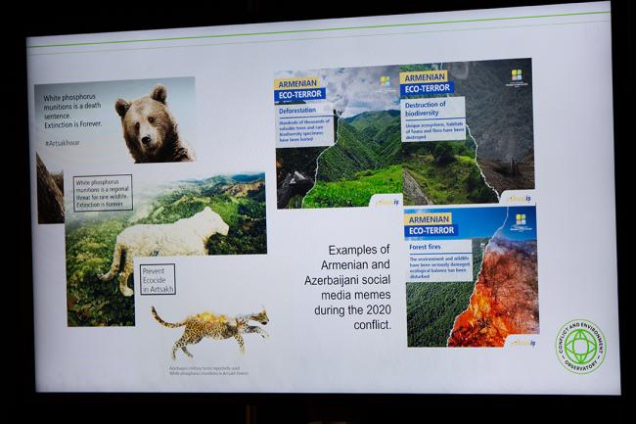The width and height of the screenshot is (636, 424).
Task: Click 'ARMENIAN' label on Destruction of biodiversity card
Action: 425,77
